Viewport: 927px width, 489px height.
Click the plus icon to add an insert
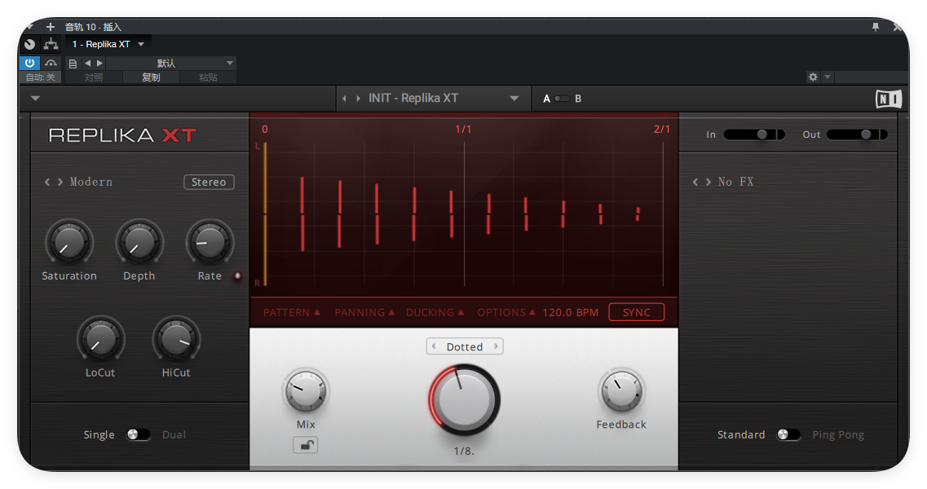click(51, 27)
